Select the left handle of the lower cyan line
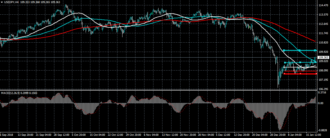The image size is (330, 138). [x=285, y=62]
